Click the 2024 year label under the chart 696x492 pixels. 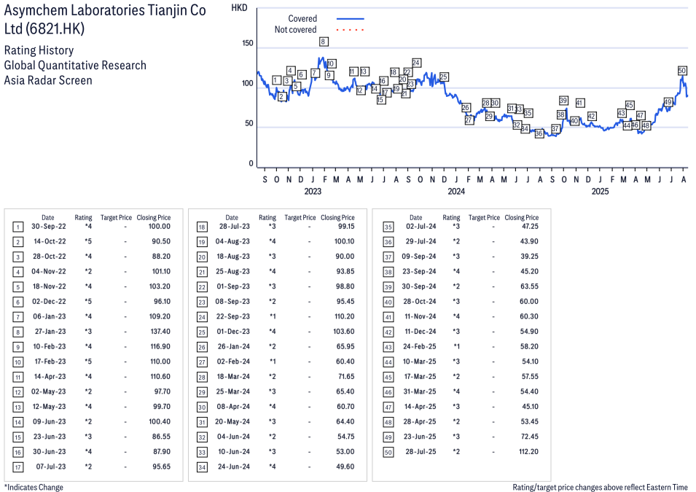[456, 192]
